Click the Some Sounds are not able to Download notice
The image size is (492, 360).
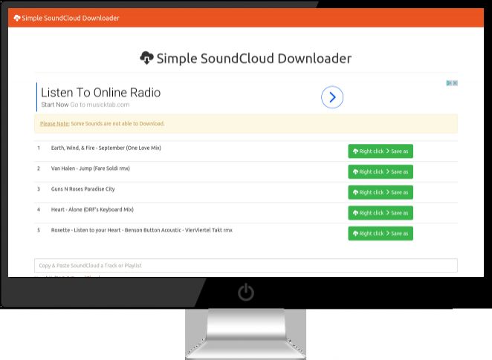tap(117, 123)
